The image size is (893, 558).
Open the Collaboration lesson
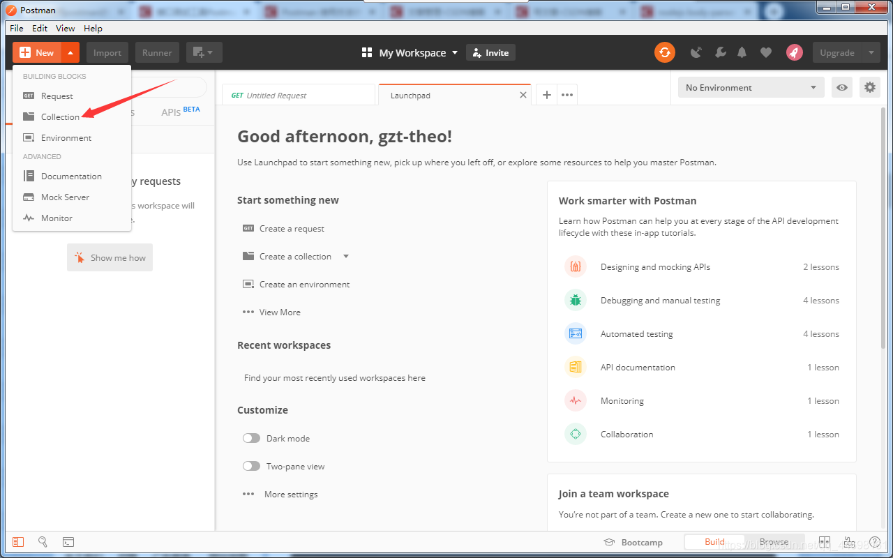[x=701, y=435]
